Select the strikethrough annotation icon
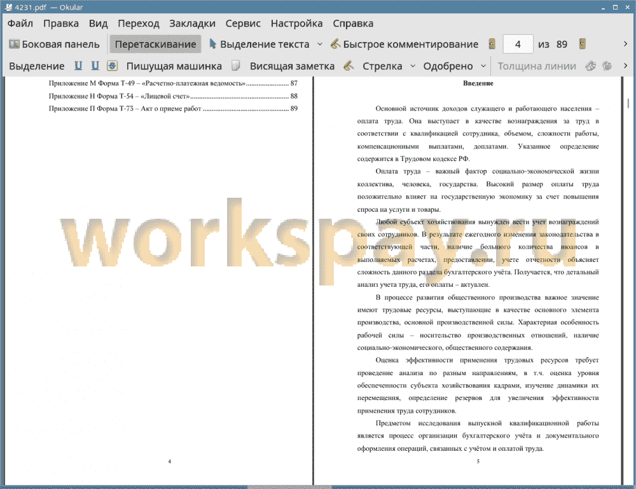 tap(113, 65)
